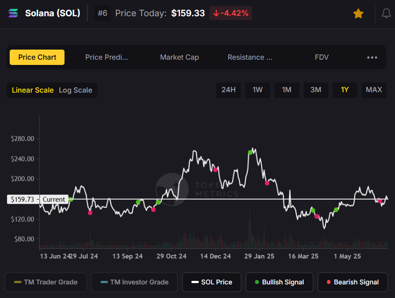The image size is (395, 298).
Task: Click the bearish signal dot near 14 Dec 24
Action: [215, 170]
